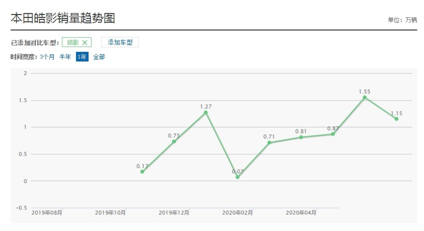Click the 2019年08月 axis label
The width and height of the screenshot is (424, 231).
point(47,213)
